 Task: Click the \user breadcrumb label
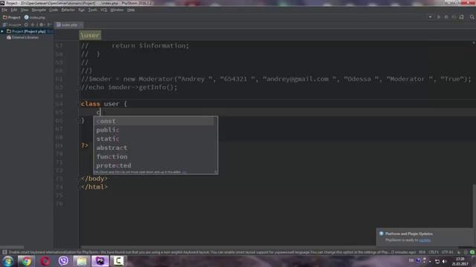pyautogui.click(x=90, y=35)
